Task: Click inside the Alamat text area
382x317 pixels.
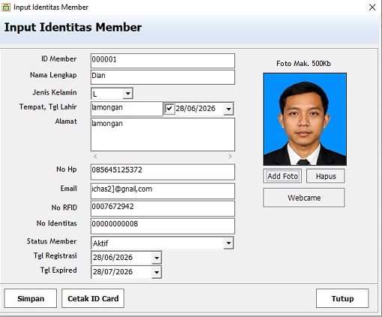Action: click(163, 135)
